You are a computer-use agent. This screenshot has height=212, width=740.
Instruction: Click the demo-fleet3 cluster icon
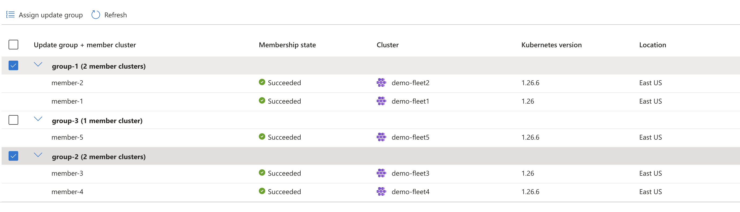click(381, 173)
